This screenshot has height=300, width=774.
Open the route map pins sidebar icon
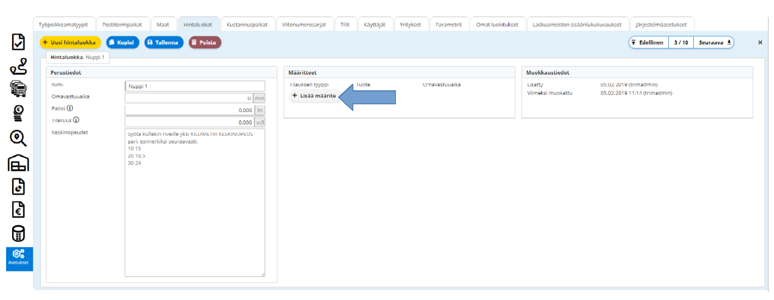19,65
